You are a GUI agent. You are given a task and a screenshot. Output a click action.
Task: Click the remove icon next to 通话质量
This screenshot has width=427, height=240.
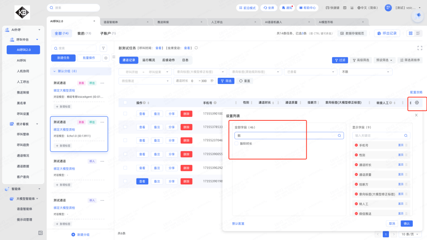point(356,174)
